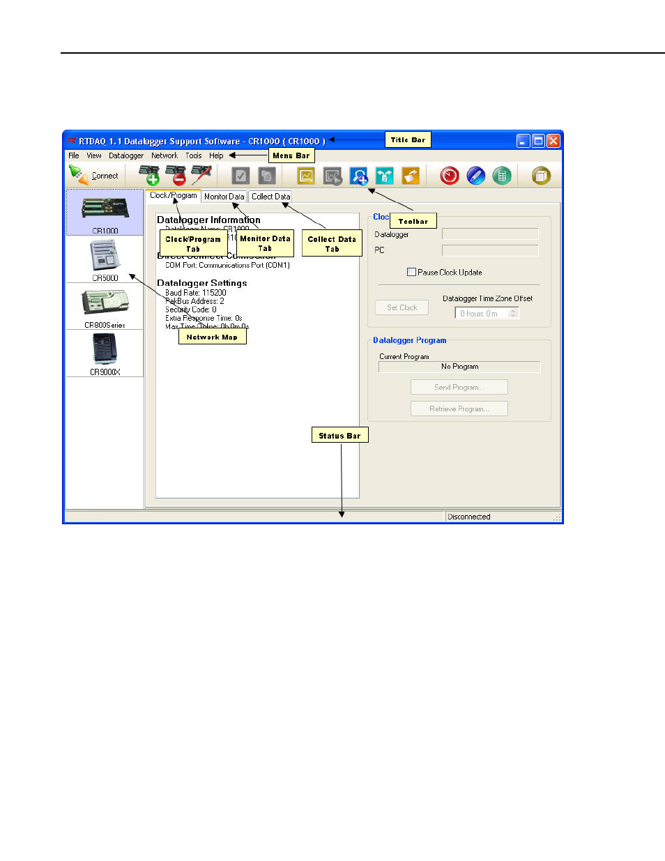Click the COM Port: Communications Port (COM1) line
The height and width of the screenshot is (861, 665).
tap(227, 265)
